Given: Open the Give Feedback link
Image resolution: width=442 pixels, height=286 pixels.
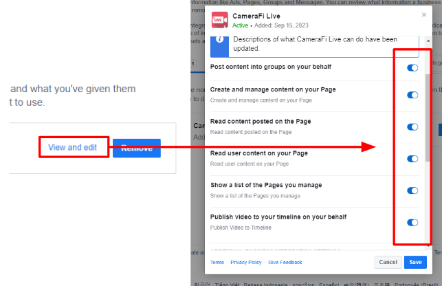Looking at the screenshot, I should click(285, 263).
